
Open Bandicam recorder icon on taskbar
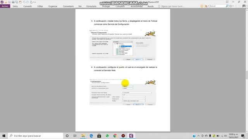[123, 136]
